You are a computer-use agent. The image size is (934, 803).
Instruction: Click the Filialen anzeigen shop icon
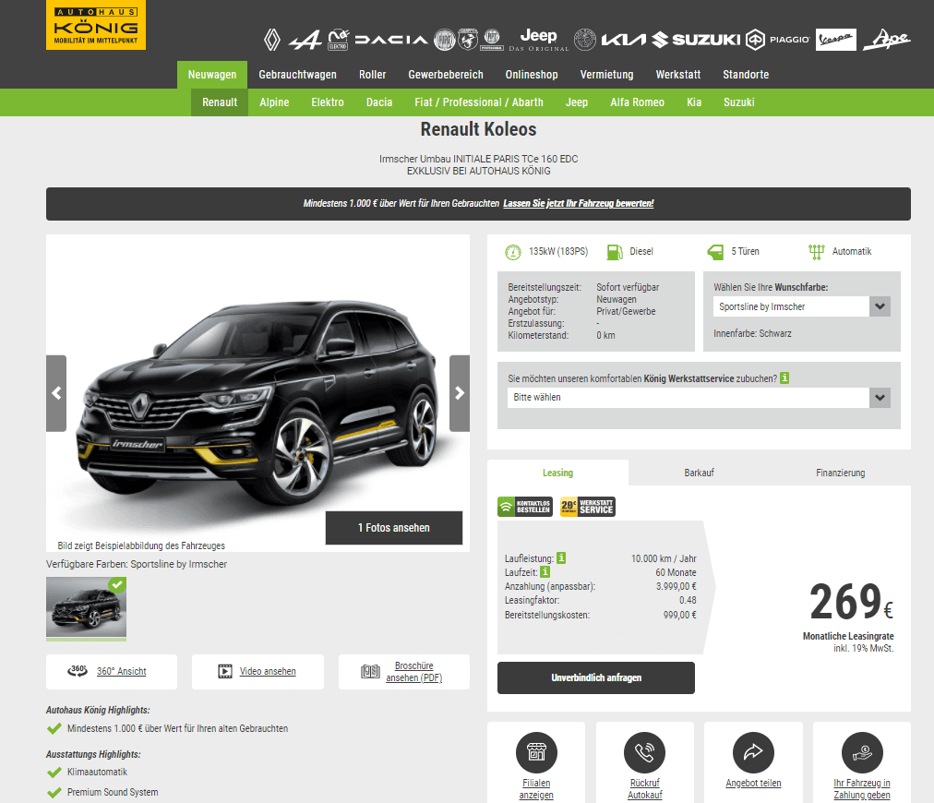click(x=536, y=752)
